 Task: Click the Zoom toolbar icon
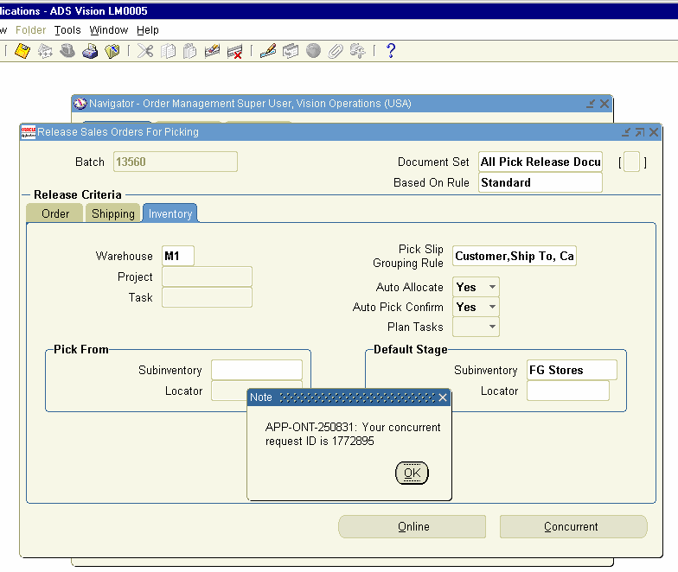click(291, 51)
